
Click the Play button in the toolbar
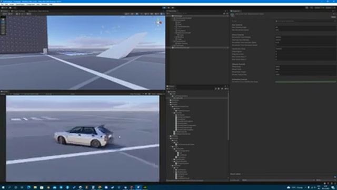tap(164, 8)
